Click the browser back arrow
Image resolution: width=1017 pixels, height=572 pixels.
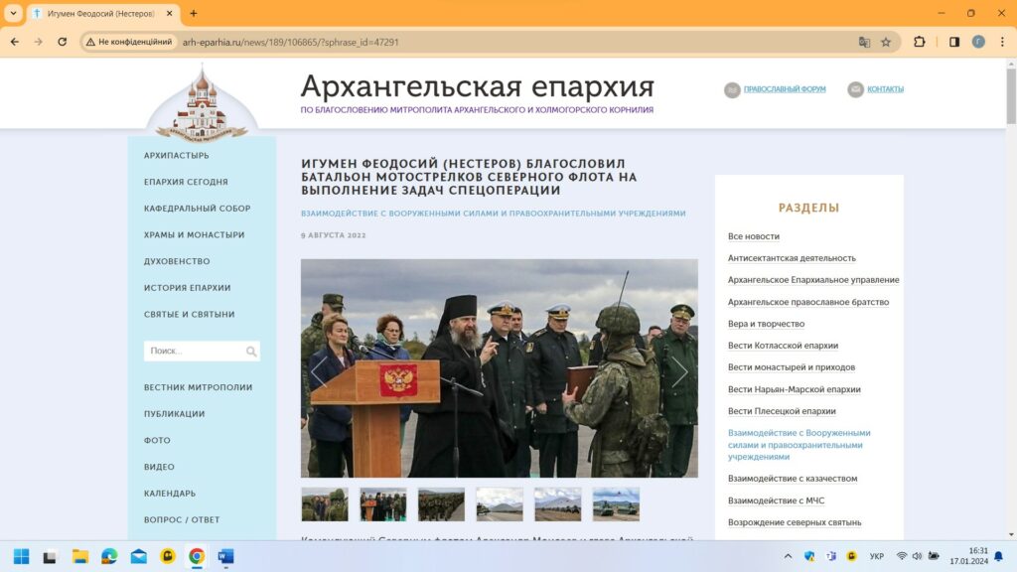tap(15, 42)
